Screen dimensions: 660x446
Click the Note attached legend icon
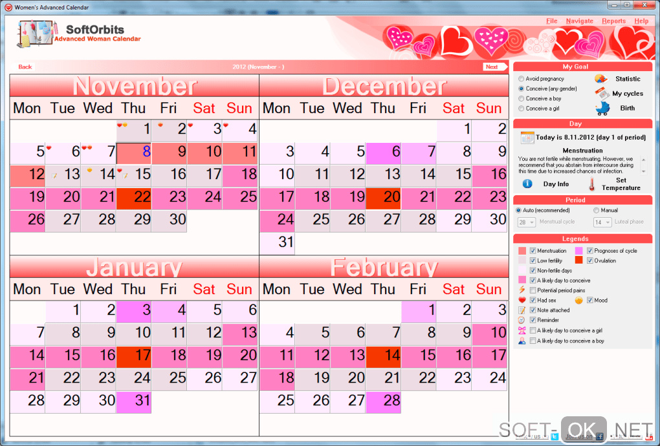pyautogui.click(x=522, y=310)
